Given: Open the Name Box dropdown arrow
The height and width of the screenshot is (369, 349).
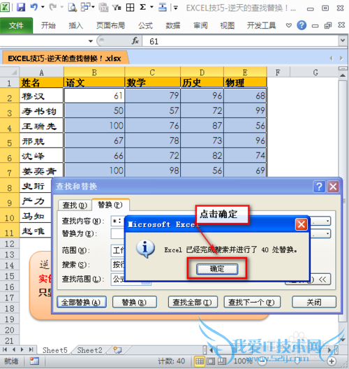Looking at the screenshot, I should pos(91,41).
